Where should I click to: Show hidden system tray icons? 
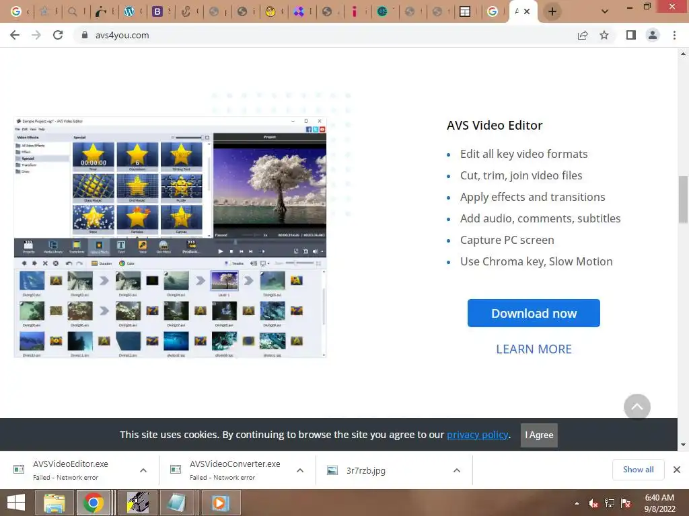click(577, 503)
